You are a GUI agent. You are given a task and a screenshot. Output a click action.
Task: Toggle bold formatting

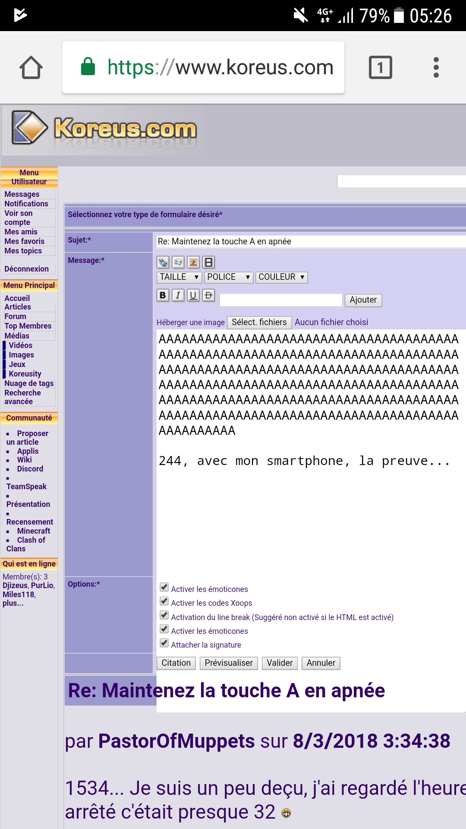(163, 295)
